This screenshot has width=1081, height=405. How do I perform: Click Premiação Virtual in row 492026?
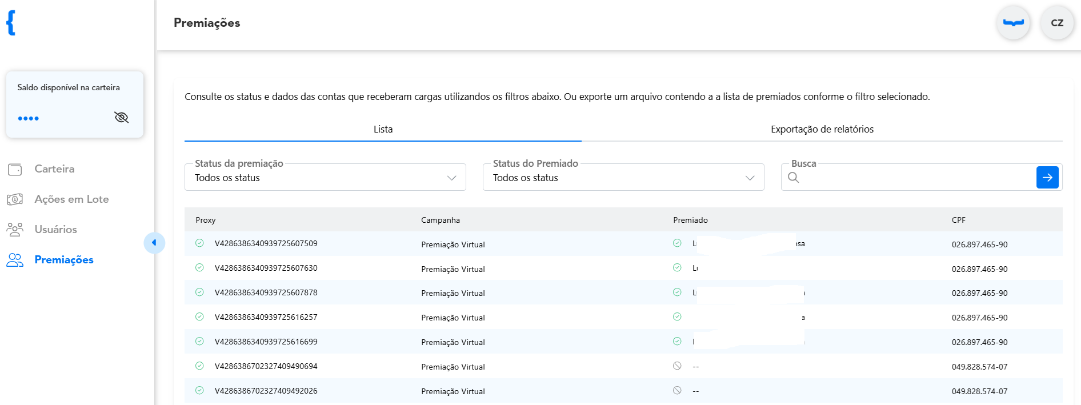(x=453, y=392)
